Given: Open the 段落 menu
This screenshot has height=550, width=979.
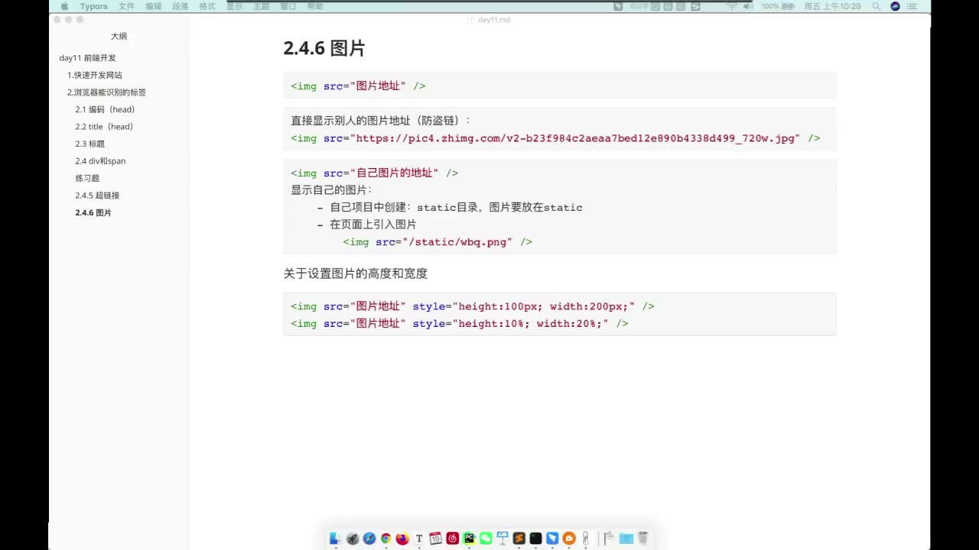Looking at the screenshot, I should (180, 6).
